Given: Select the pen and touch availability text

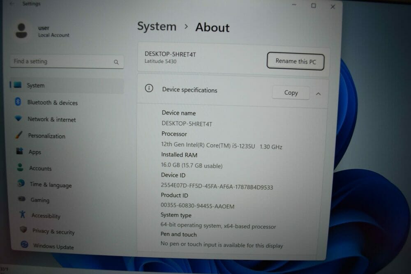Looking at the screenshot, I should 222,245.
